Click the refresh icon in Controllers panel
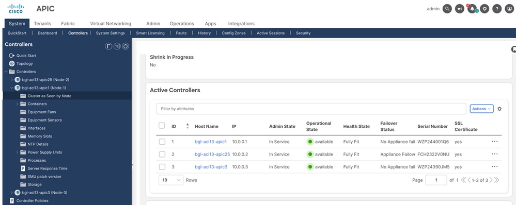This screenshot has width=516, height=205. pyautogui.click(x=126, y=46)
